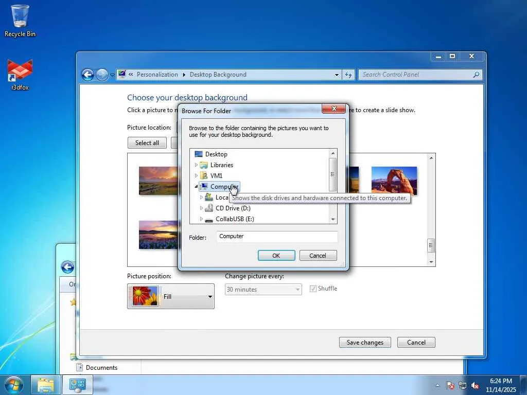Select the lake sunset flowers wallpaper
The image size is (527, 395).
[159, 235]
